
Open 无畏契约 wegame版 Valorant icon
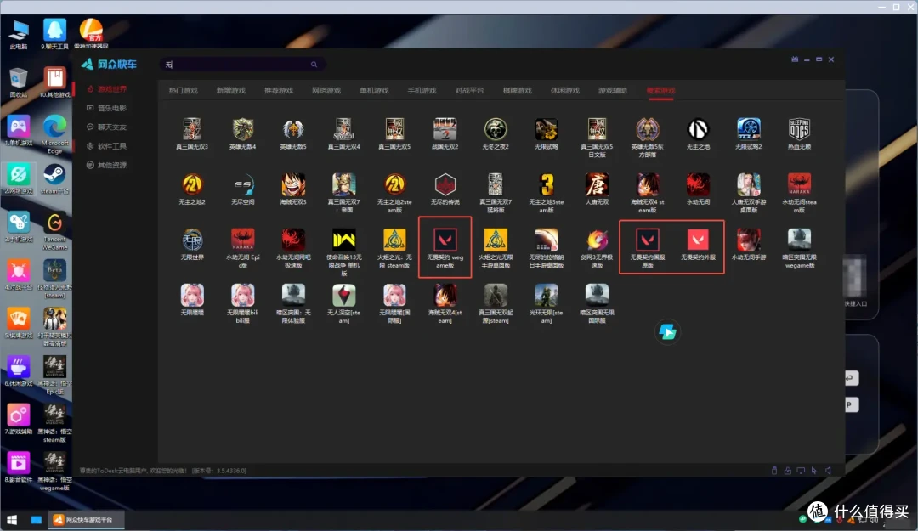pyautogui.click(x=445, y=240)
